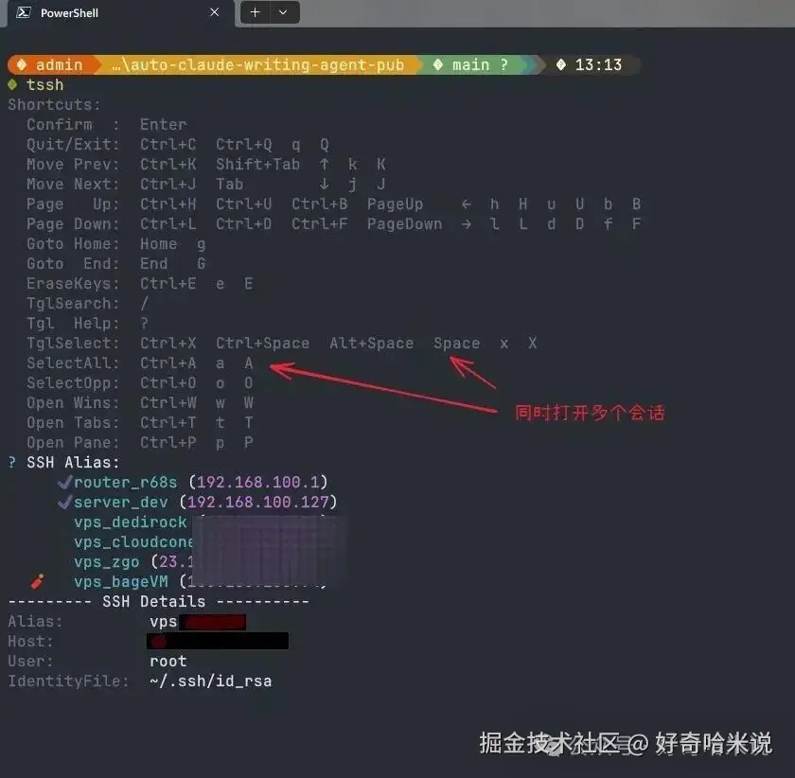
Task: Open a new terminal tab with the plus button
Action: (x=255, y=12)
